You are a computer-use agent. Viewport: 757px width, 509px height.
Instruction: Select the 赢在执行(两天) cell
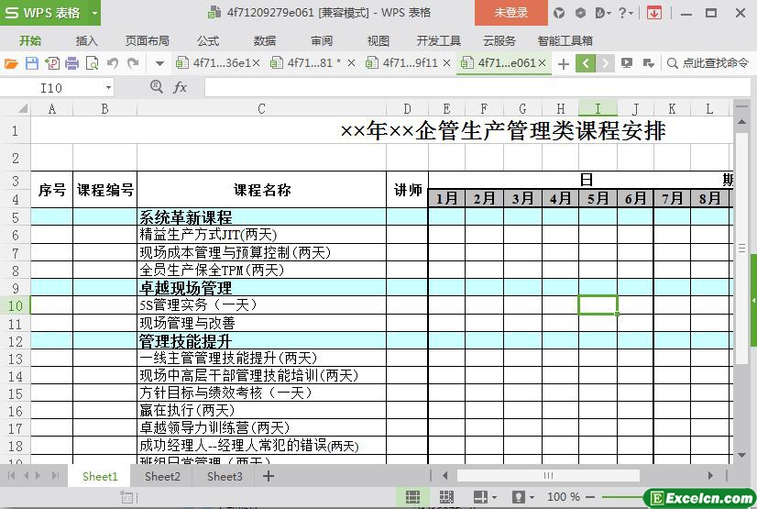[262, 411]
